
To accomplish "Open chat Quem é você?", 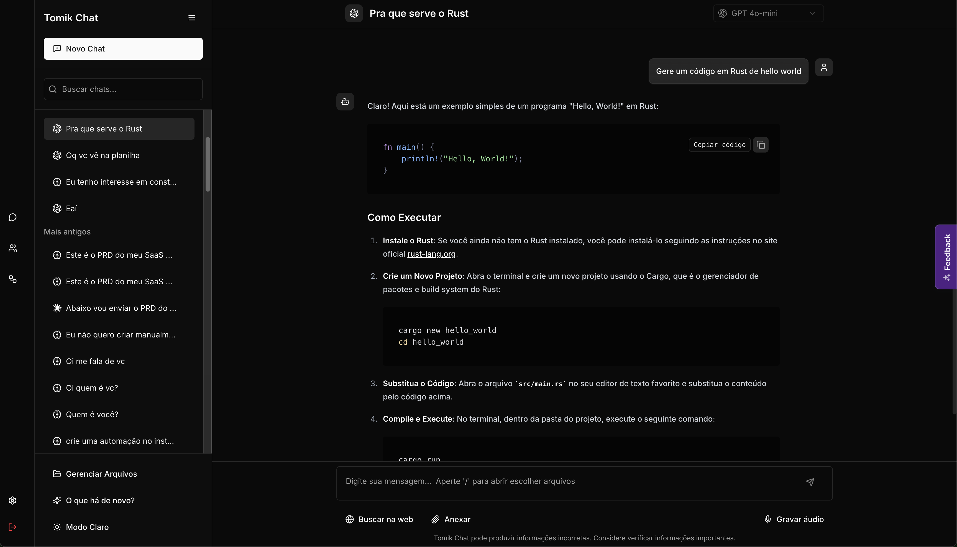I will [x=119, y=414].
